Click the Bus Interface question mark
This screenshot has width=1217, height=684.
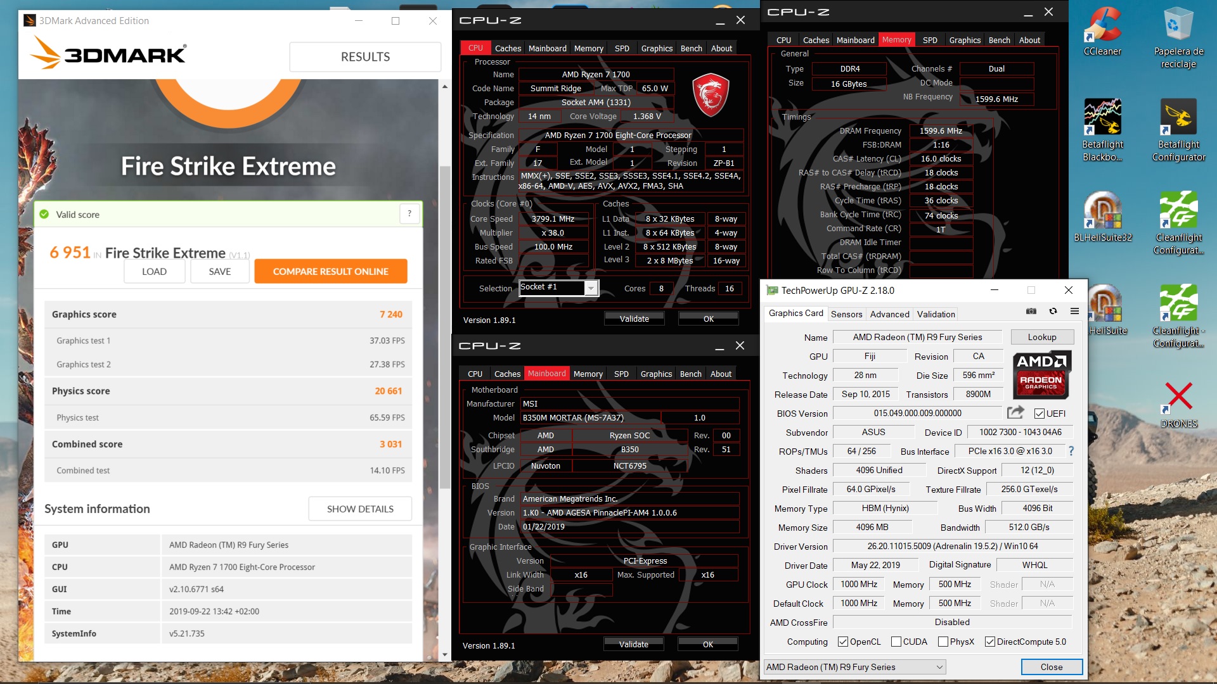coord(1071,451)
